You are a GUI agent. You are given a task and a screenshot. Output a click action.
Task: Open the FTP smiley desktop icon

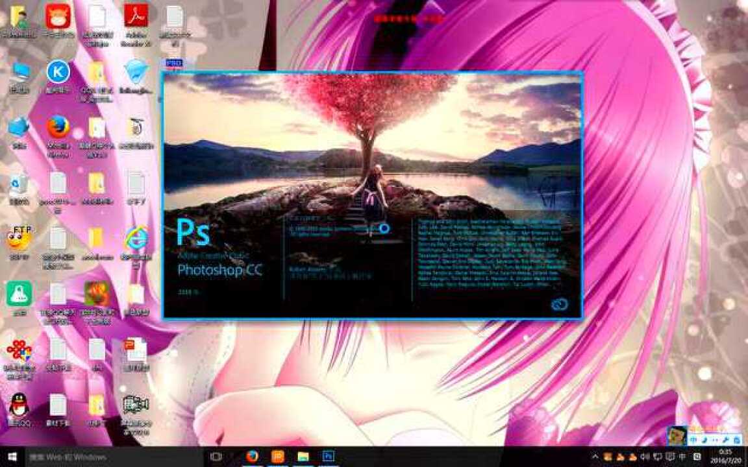19,238
